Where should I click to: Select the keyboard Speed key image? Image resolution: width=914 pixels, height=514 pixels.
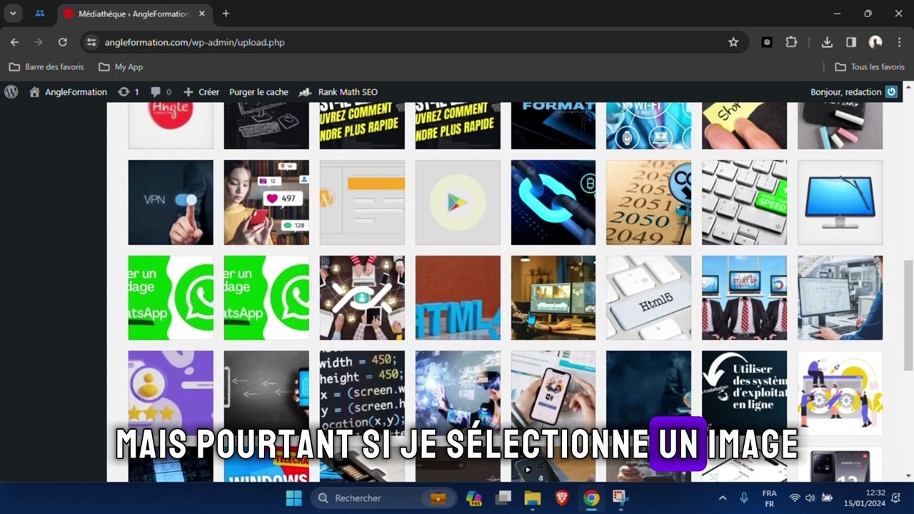pos(744,202)
